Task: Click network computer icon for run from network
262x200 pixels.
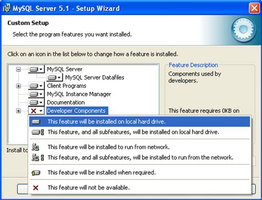Action: click(x=35, y=147)
